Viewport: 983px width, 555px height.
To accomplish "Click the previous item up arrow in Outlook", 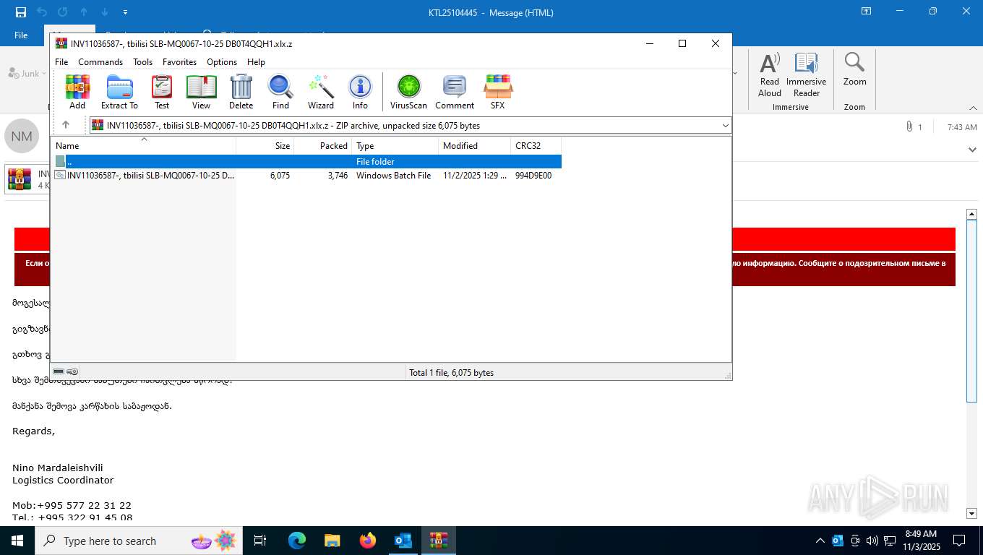I will 84,12.
